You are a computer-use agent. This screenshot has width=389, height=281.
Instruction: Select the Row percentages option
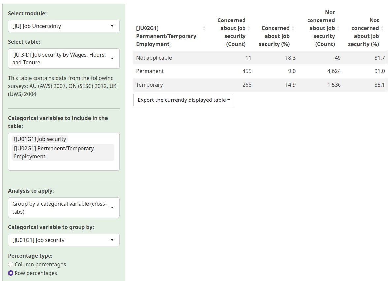pos(10,273)
